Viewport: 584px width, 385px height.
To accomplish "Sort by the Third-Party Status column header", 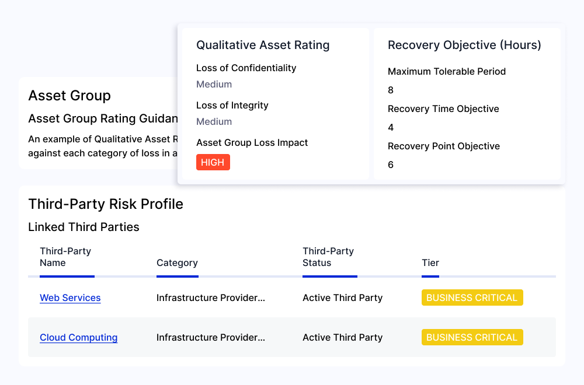I will 328,257.
